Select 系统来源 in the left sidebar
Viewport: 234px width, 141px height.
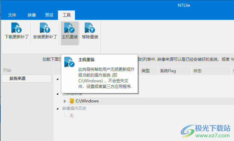pyautogui.click(x=26, y=79)
